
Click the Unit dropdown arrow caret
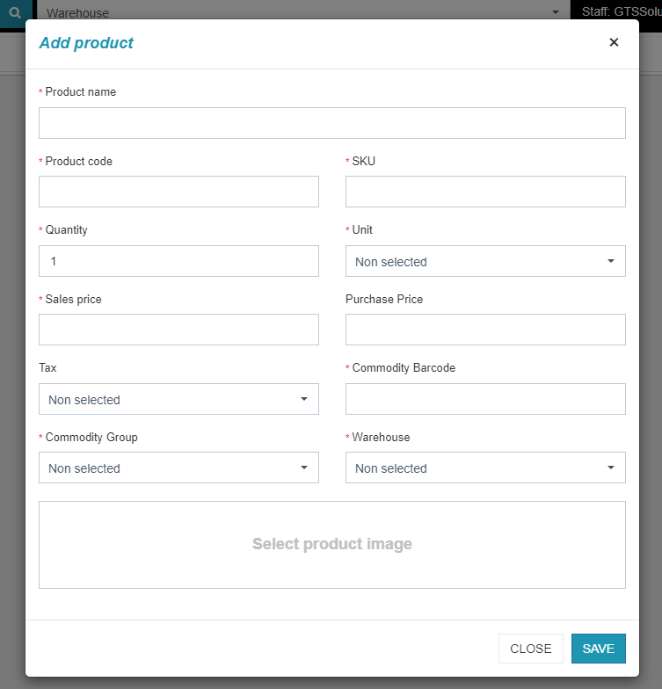[611, 261]
